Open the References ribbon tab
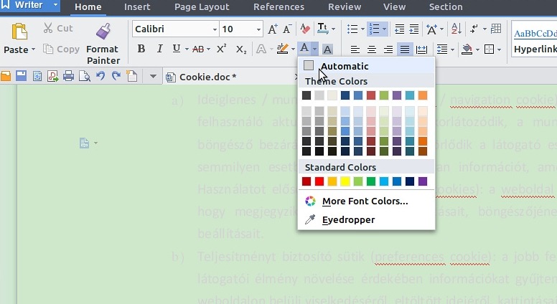 pyautogui.click(x=278, y=7)
